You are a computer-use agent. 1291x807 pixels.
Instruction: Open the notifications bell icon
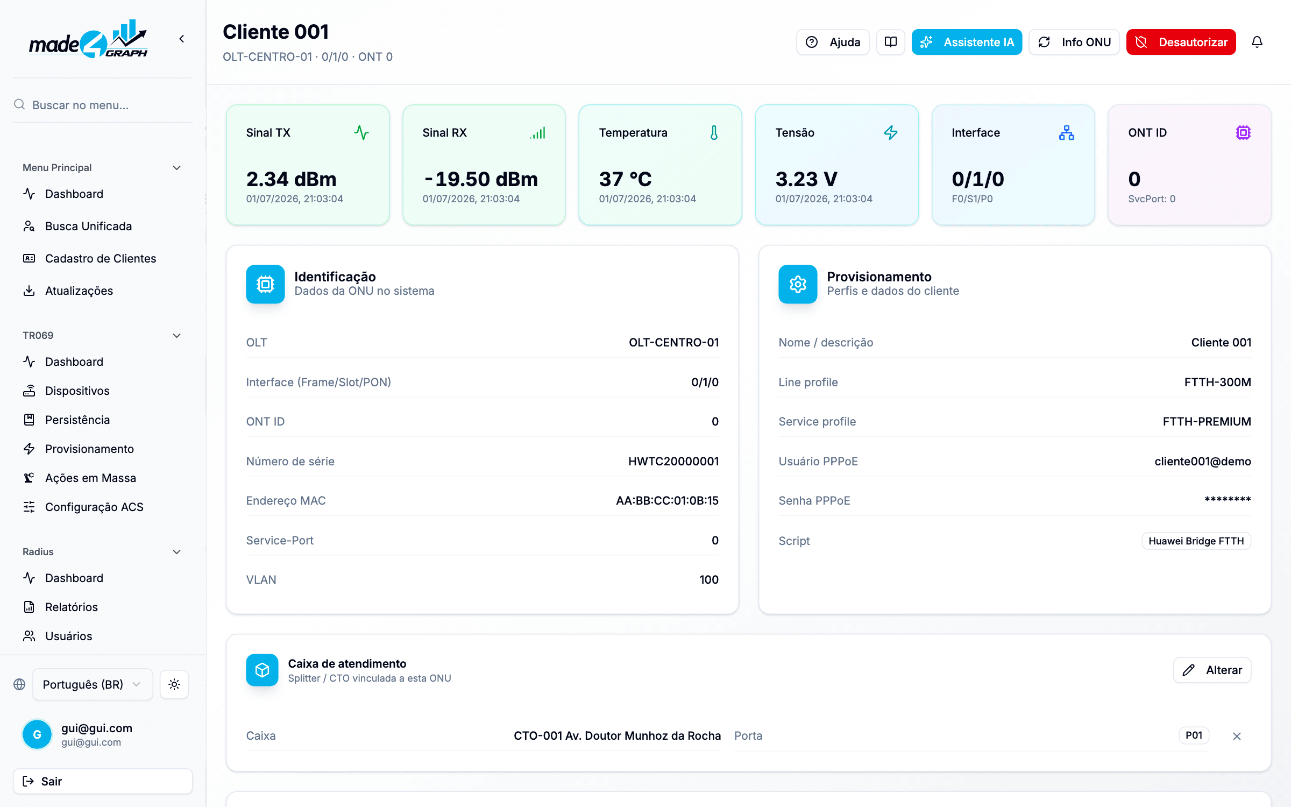tap(1257, 42)
